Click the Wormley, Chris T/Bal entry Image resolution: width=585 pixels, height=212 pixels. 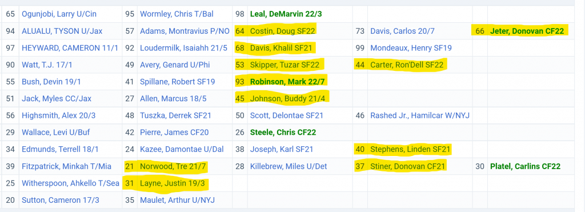177,14
